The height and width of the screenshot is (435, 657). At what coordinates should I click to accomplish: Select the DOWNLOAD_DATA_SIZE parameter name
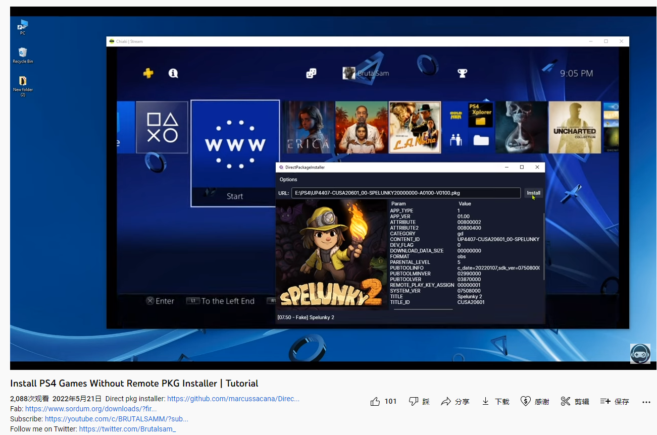click(x=417, y=251)
